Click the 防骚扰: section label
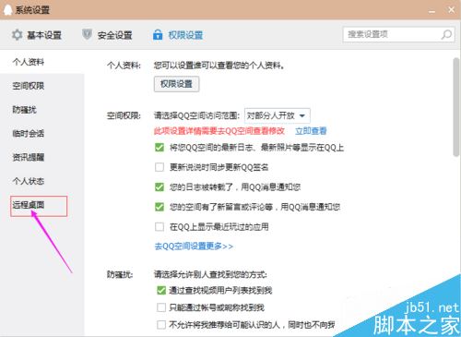461x337 pixels. 120,274
